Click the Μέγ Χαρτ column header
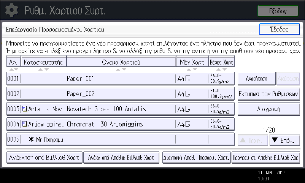The image size is (305, 183). point(192,62)
